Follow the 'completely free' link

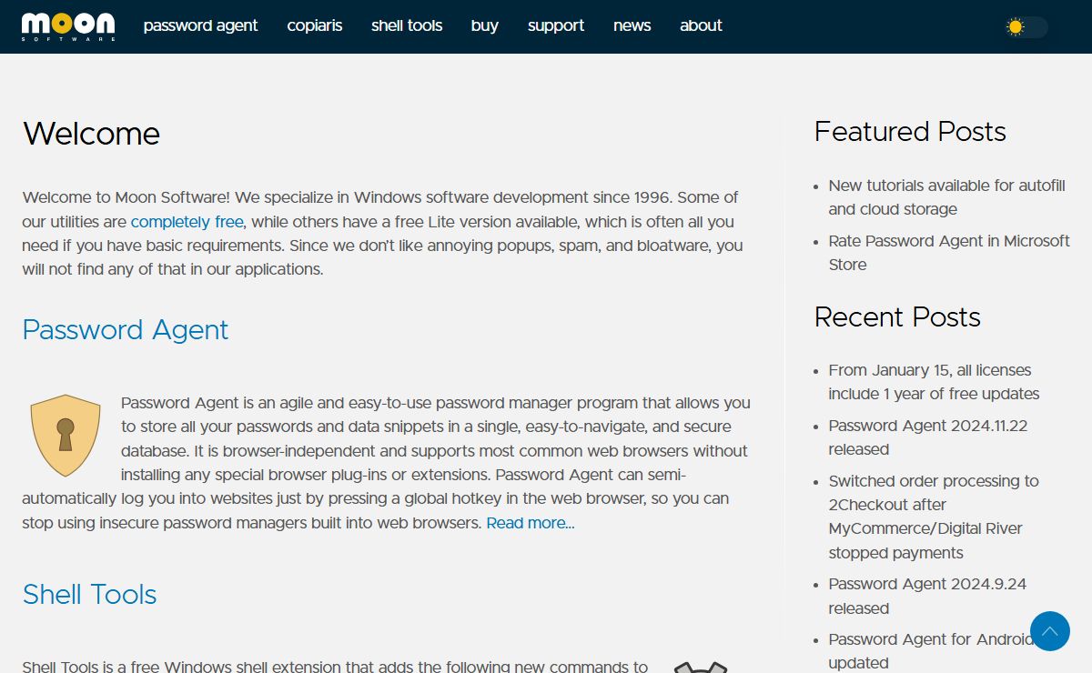pyautogui.click(x=187, y=221)
